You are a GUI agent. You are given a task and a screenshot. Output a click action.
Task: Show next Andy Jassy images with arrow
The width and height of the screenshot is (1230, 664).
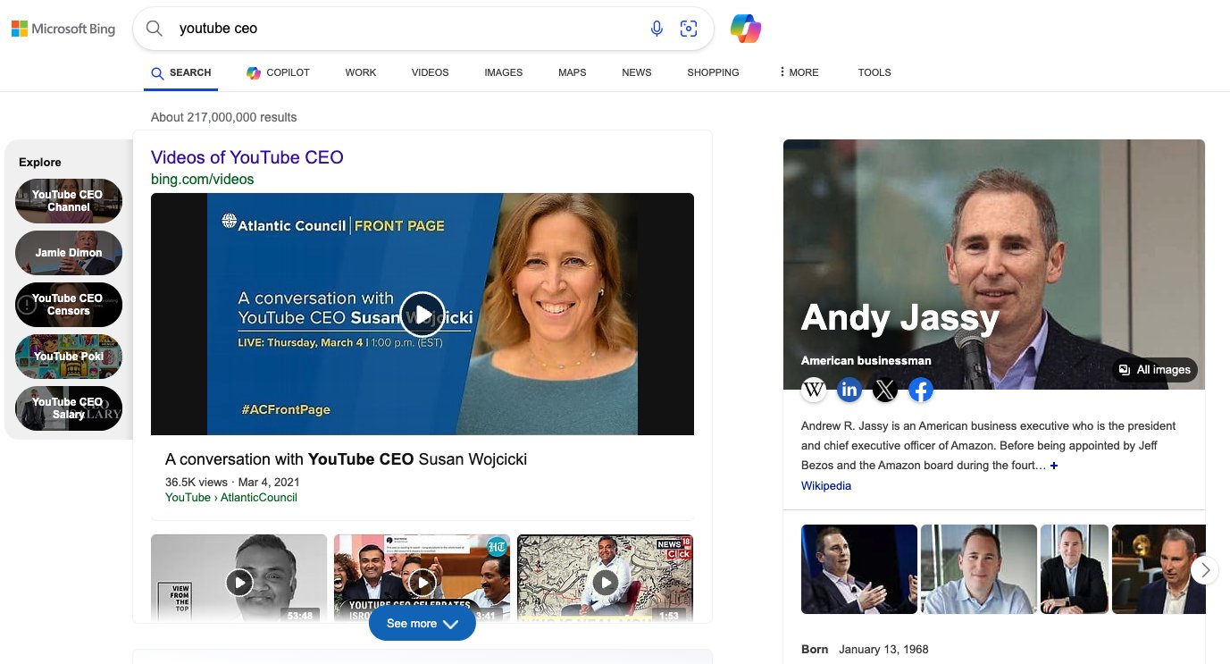[x=1205, y=569]
